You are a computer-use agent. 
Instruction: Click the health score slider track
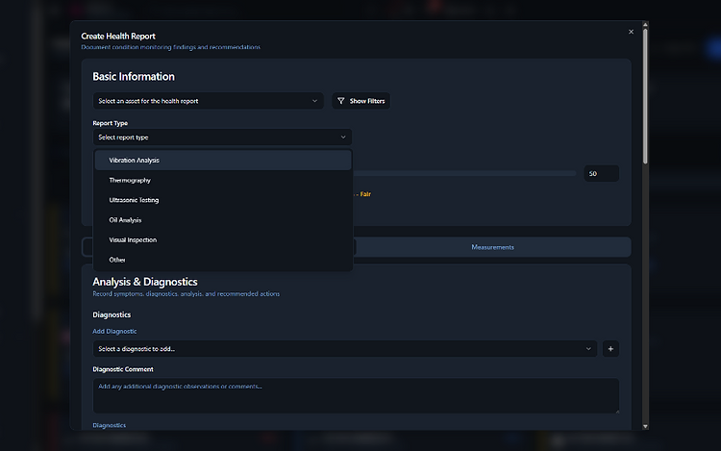[464, 173]
